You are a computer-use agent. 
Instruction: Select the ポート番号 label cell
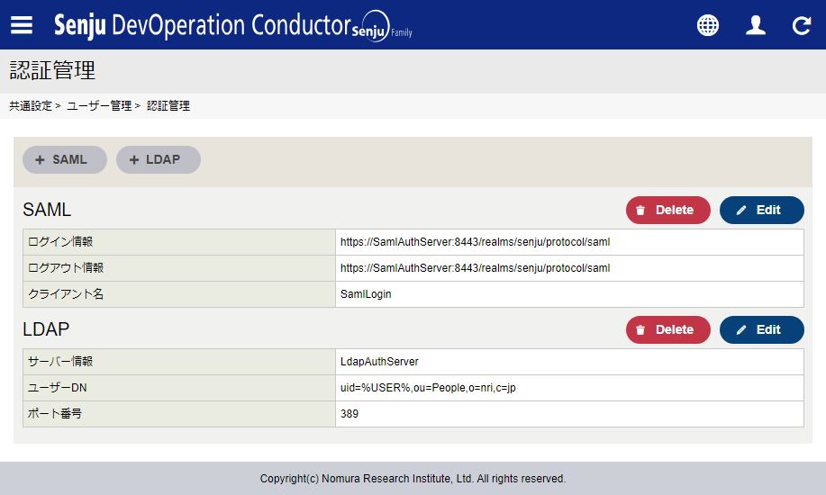[179, 413]
